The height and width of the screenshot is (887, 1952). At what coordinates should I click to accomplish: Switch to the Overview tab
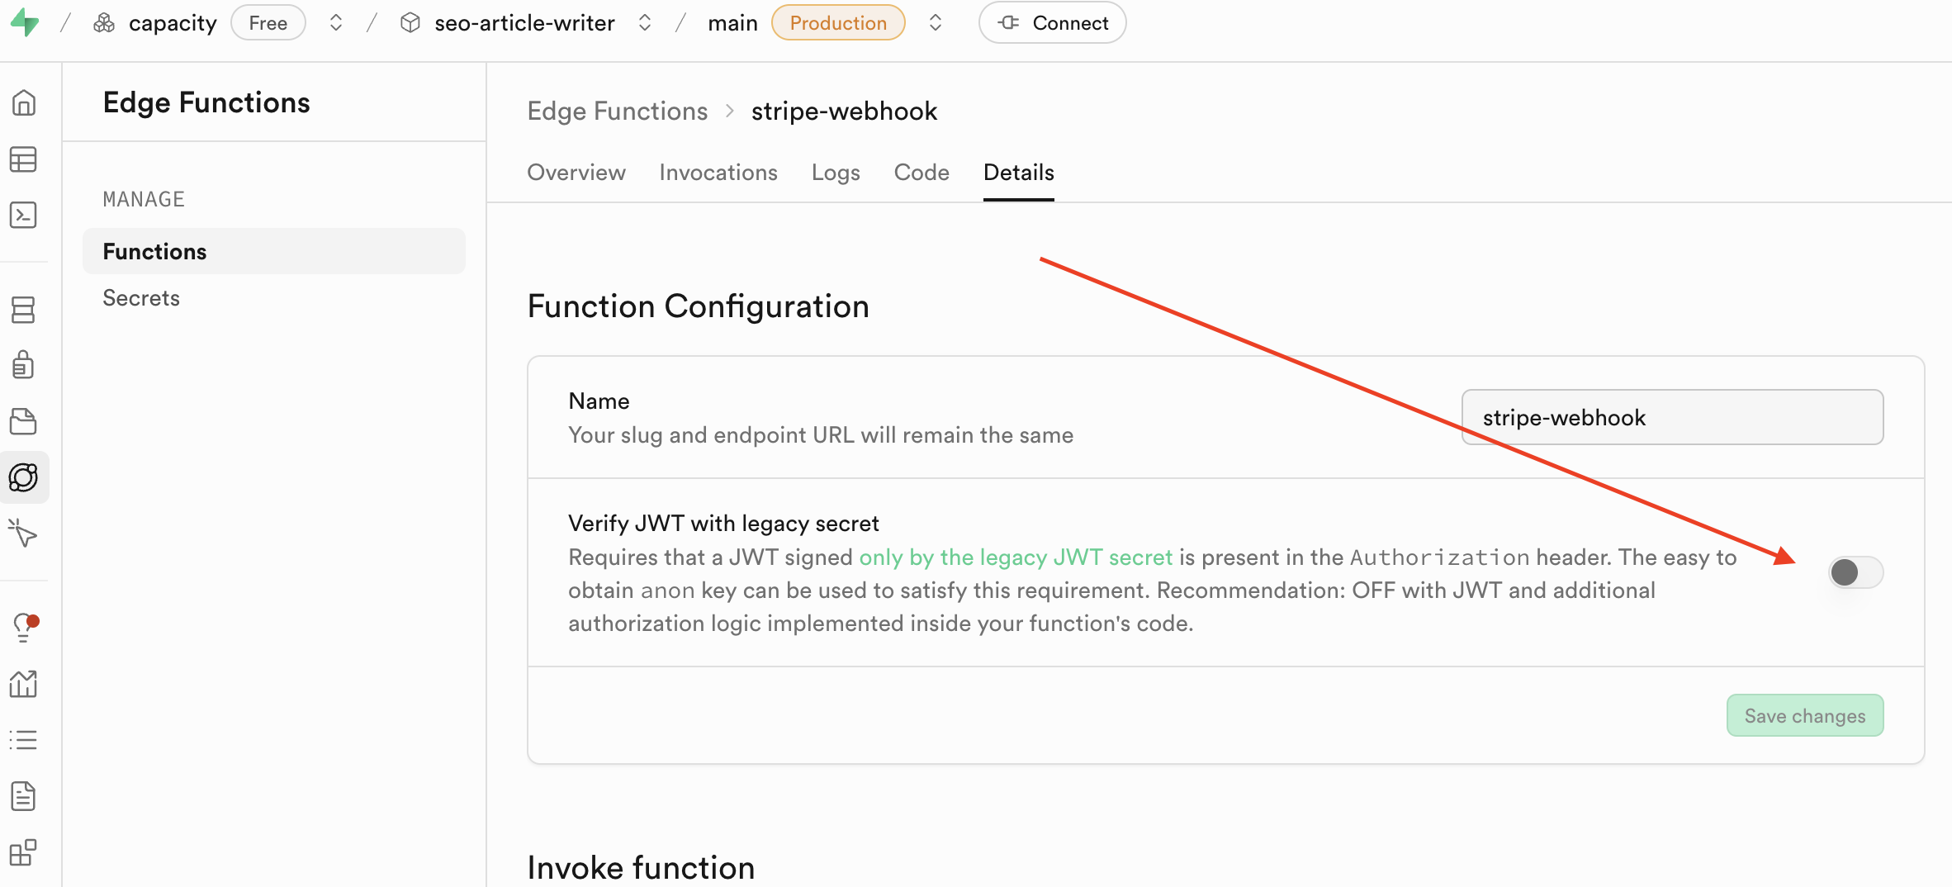pos(576,173)
